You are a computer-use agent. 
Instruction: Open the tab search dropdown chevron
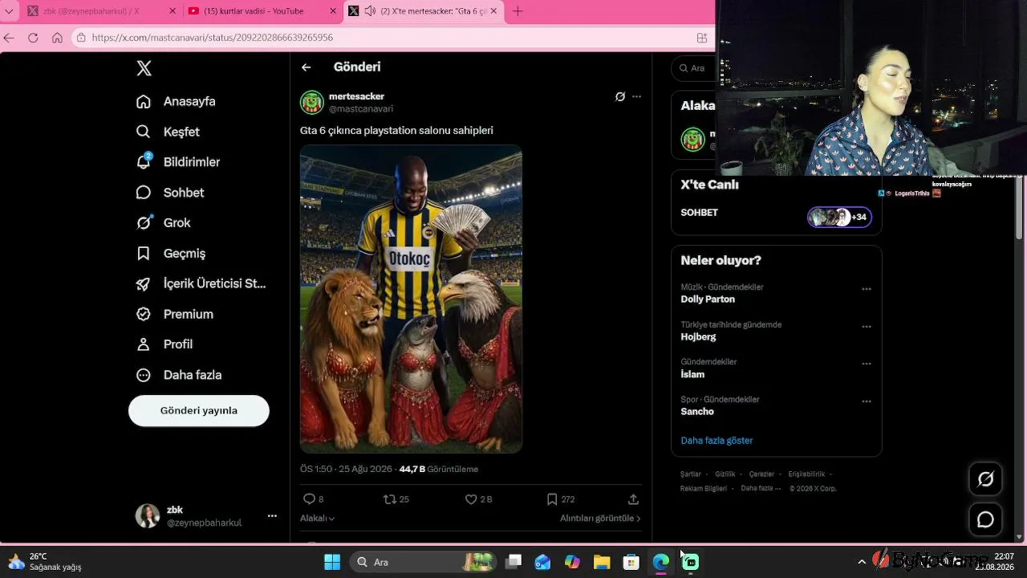pyautogui.click(x=9, y=11)
